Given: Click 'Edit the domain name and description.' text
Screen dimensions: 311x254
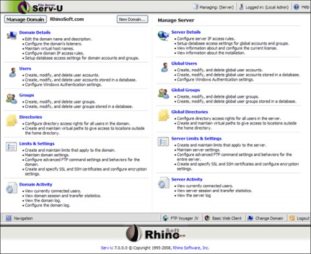Looking at the screenshot, I should [58, 39].
